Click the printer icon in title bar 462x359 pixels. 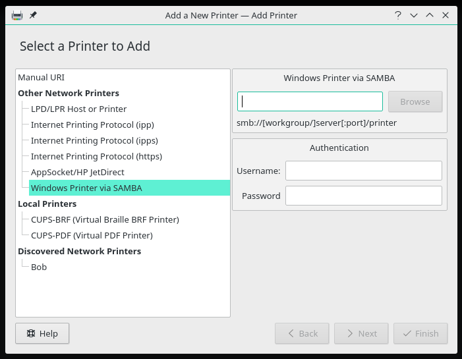(x=17, y=15)
